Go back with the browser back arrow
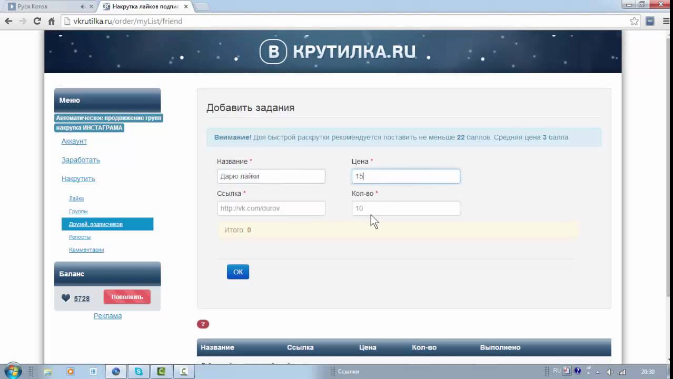 [8, 21]
